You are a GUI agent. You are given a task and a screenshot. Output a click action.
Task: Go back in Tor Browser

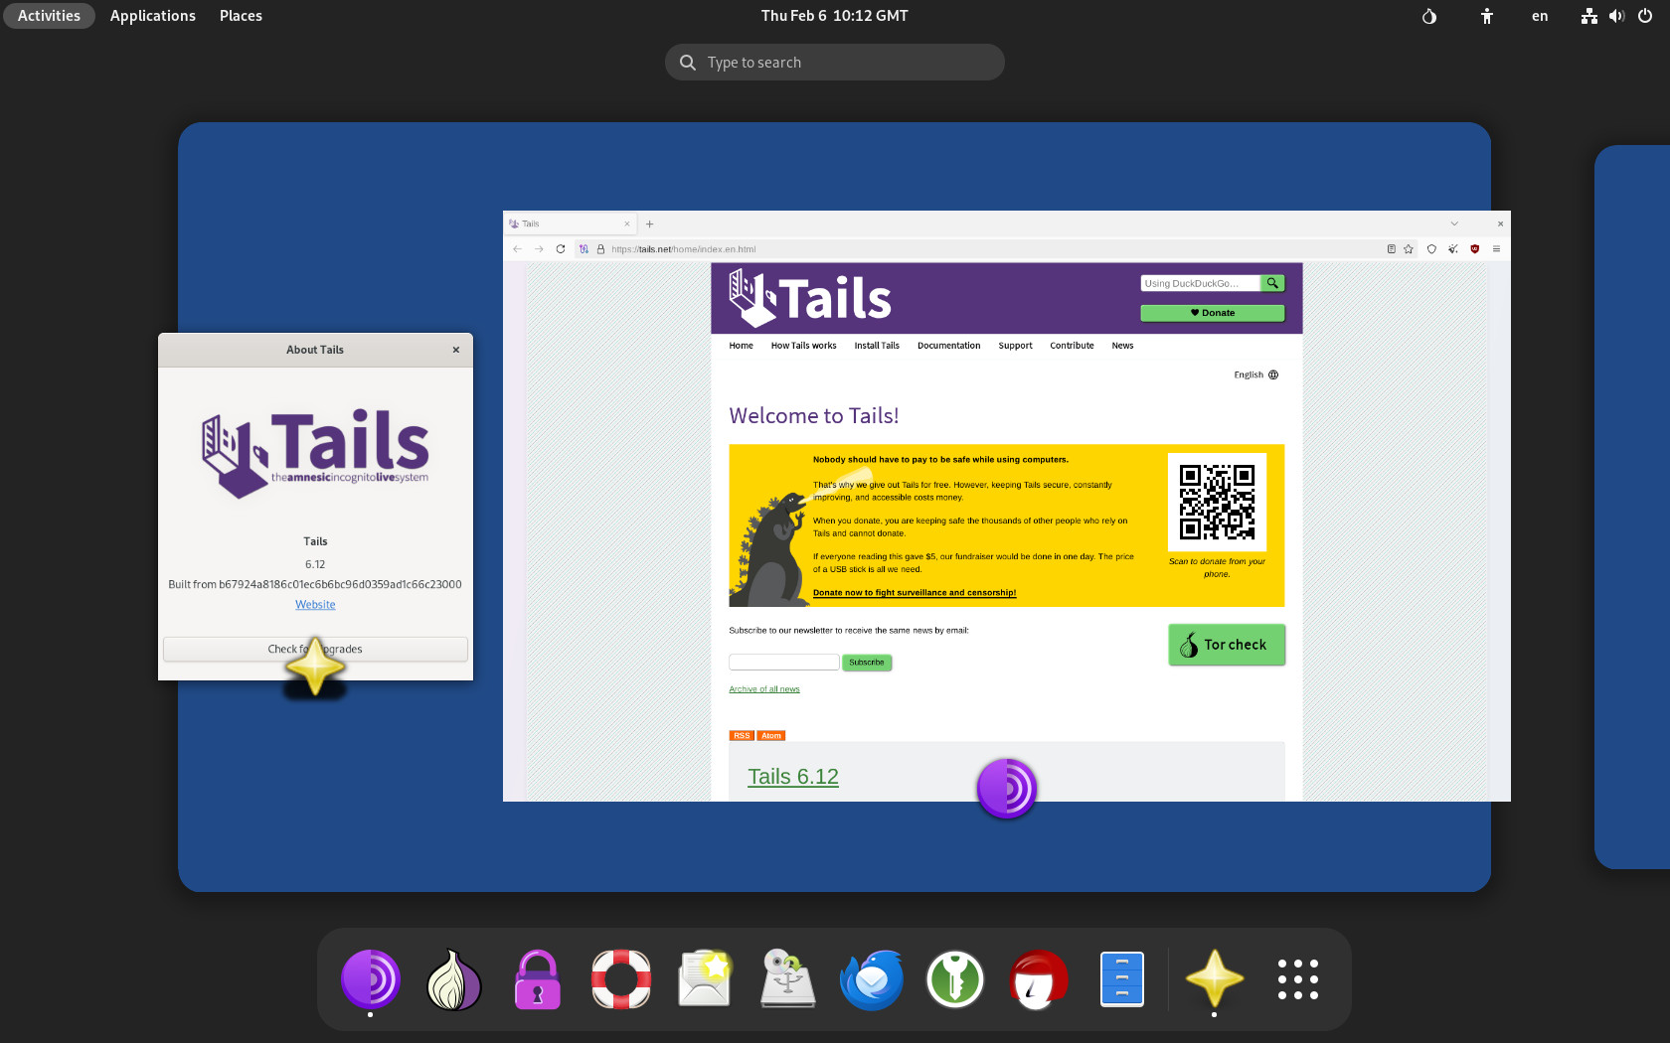click(x=517, y=249)
